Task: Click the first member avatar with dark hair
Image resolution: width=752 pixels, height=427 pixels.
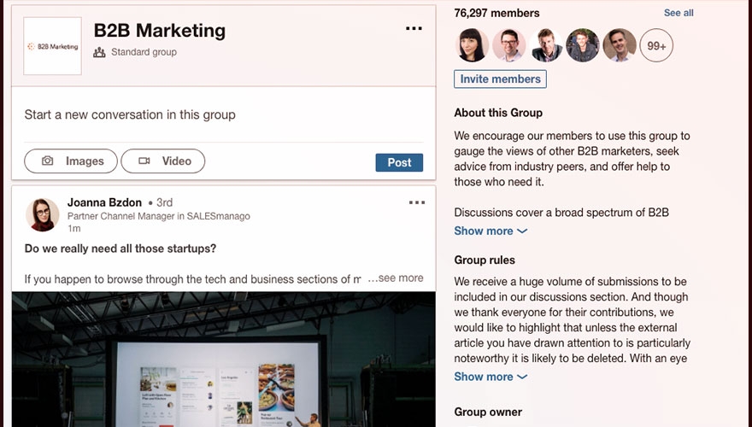Action: (472, 45)
